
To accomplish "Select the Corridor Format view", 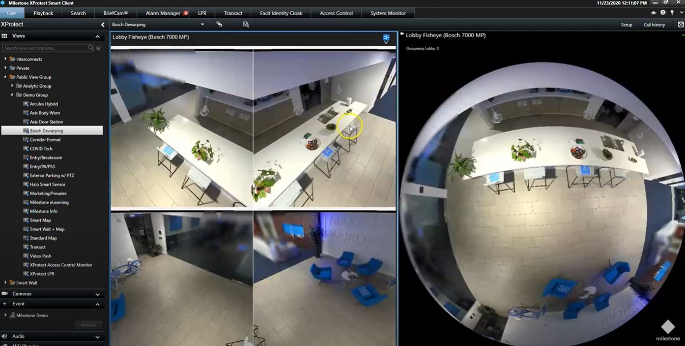I will coord(45,140).
